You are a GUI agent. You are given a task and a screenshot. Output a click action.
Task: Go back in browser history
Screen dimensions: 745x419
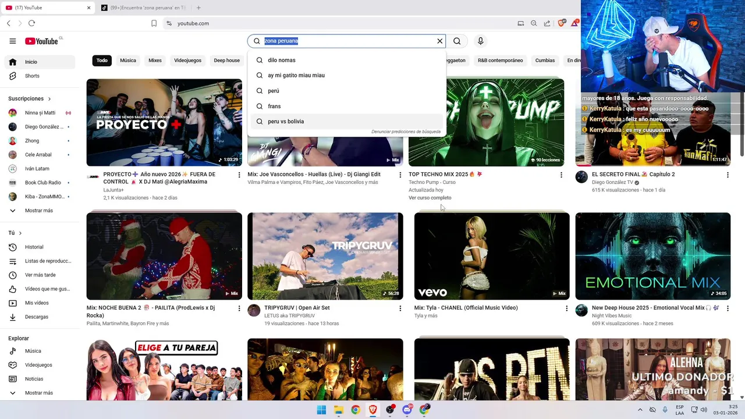[x=9, y=23]
